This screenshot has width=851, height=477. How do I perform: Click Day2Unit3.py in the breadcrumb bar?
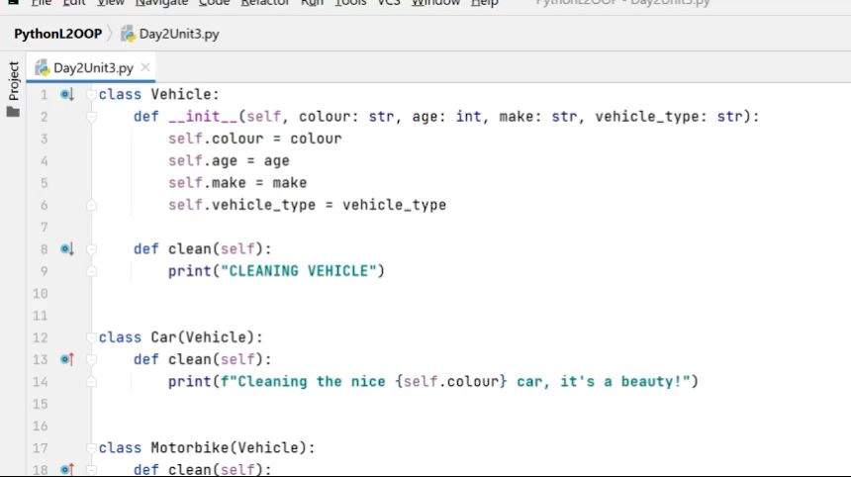[179, 34]
